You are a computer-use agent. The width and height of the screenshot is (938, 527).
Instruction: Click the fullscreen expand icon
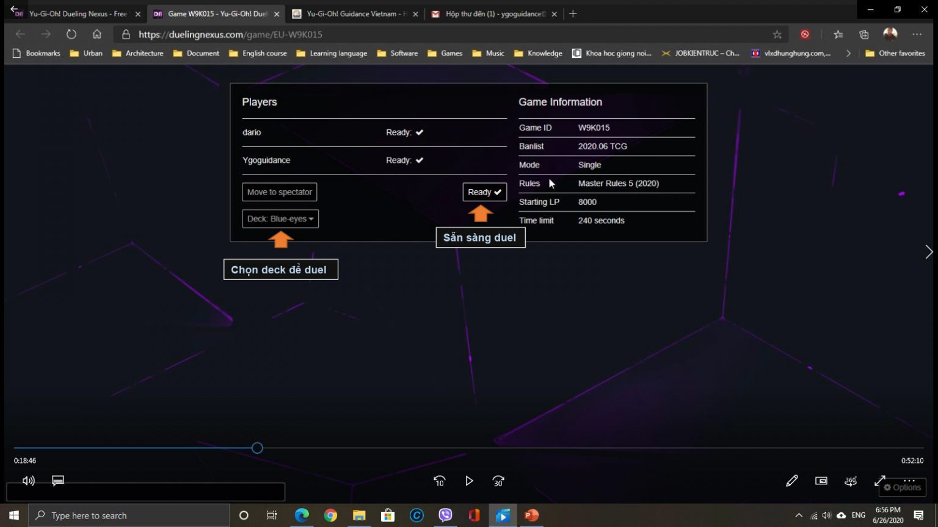click(x=880, y=481)
